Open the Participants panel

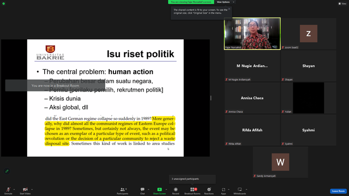[123, 191]
